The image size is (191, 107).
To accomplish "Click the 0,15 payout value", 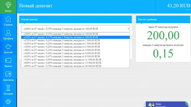I will pyautogui.click(x=163, y=53).
